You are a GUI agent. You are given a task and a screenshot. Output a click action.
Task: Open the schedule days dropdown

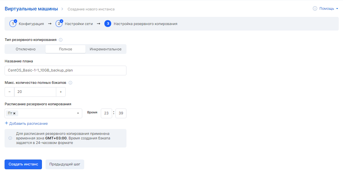pyautogui.click(x=78, y=113)
